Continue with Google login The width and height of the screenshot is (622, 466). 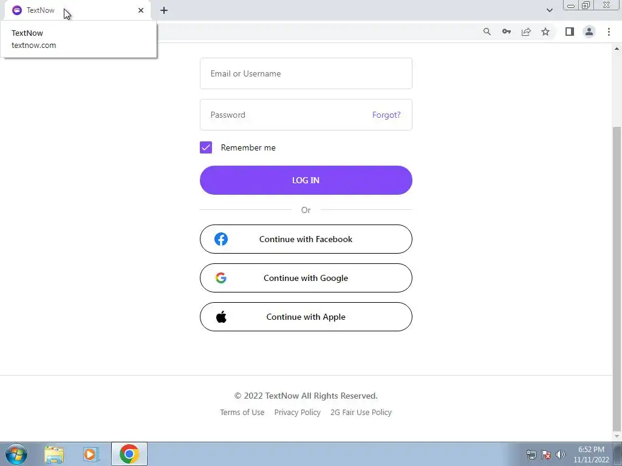(306, 278)
